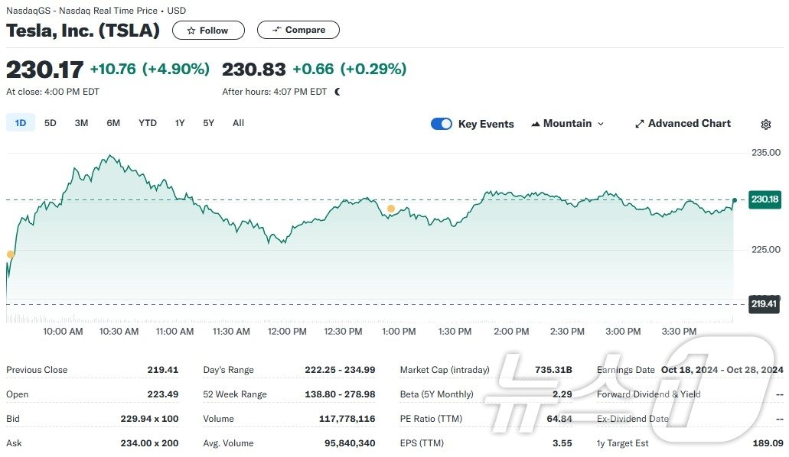Click the Earnings Date value
Viewport: 789px width, 457px height.
click(722, 370)
